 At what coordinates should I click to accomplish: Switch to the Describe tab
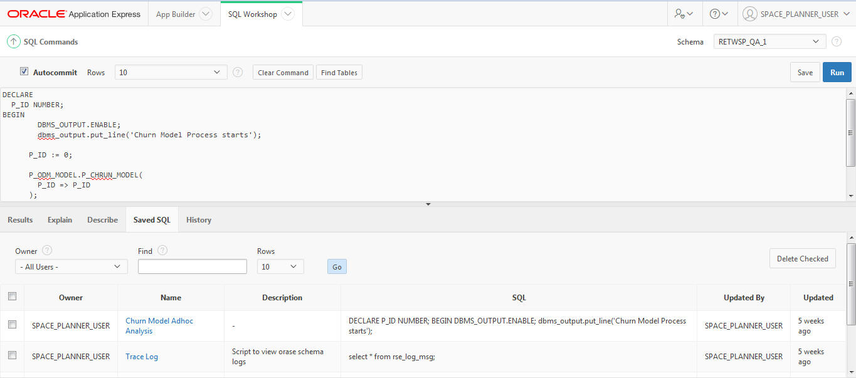click(102, 220)
